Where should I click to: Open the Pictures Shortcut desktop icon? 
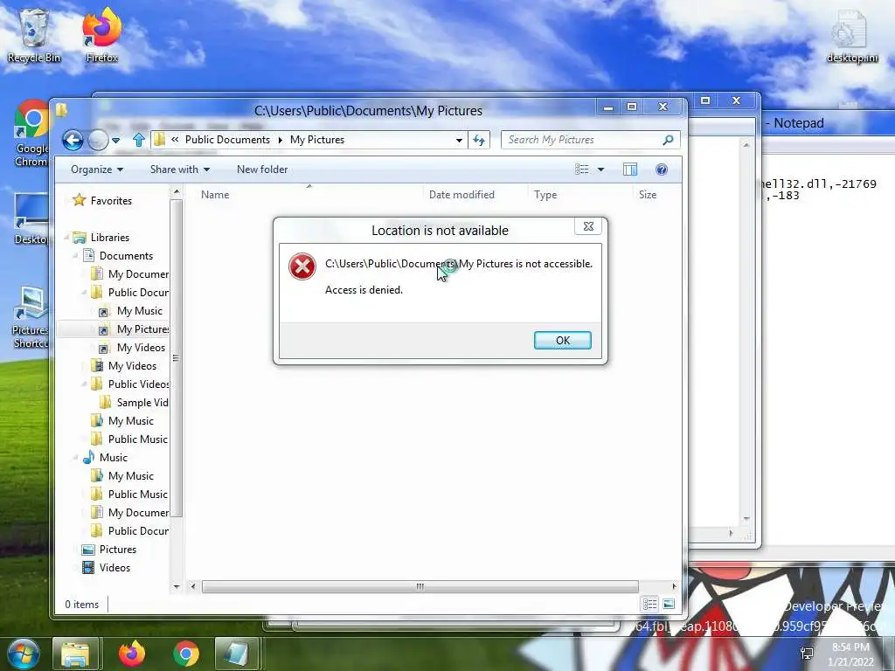click(30, 318)
